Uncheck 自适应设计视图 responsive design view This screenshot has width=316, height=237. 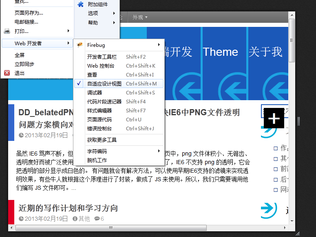(104, 84)
